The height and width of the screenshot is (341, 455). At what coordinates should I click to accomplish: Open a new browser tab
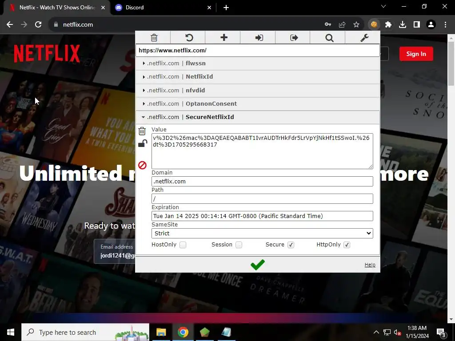(226, 8)
